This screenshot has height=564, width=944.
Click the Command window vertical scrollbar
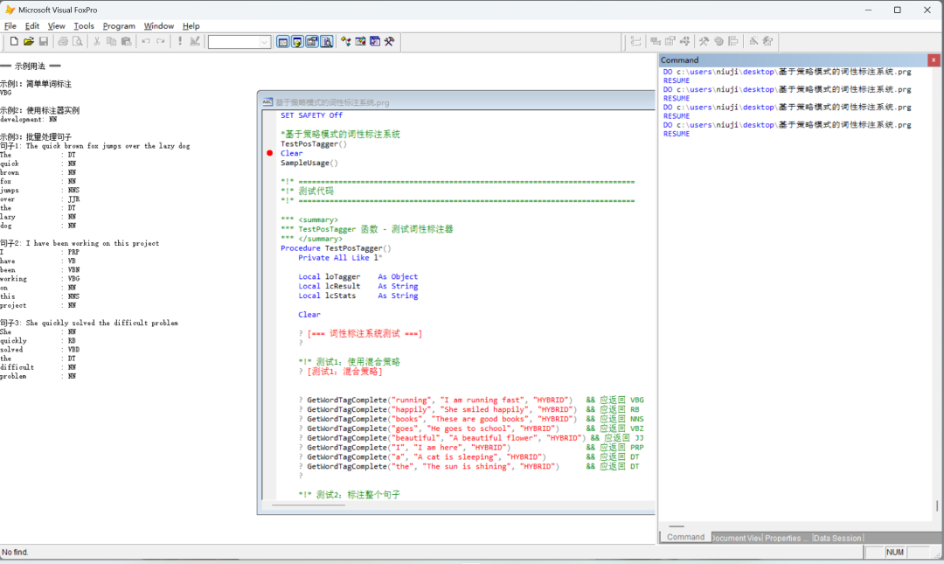(937, 506)
